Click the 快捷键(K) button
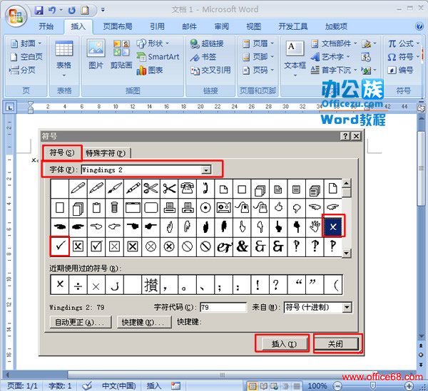 click(144, 322)
